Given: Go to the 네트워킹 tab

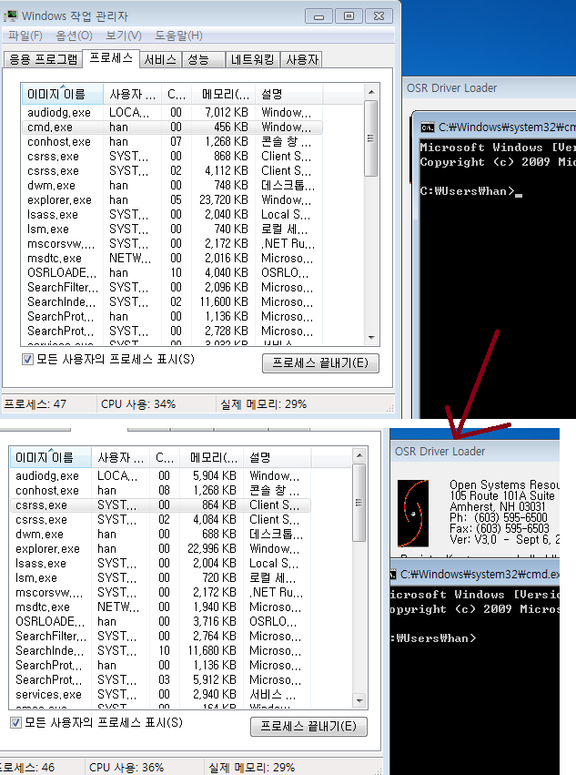Looking at the screenshot, I should pos(252,60).
